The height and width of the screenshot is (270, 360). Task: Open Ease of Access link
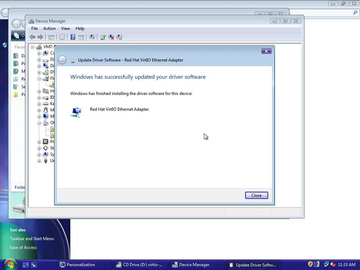pos(23,247)
